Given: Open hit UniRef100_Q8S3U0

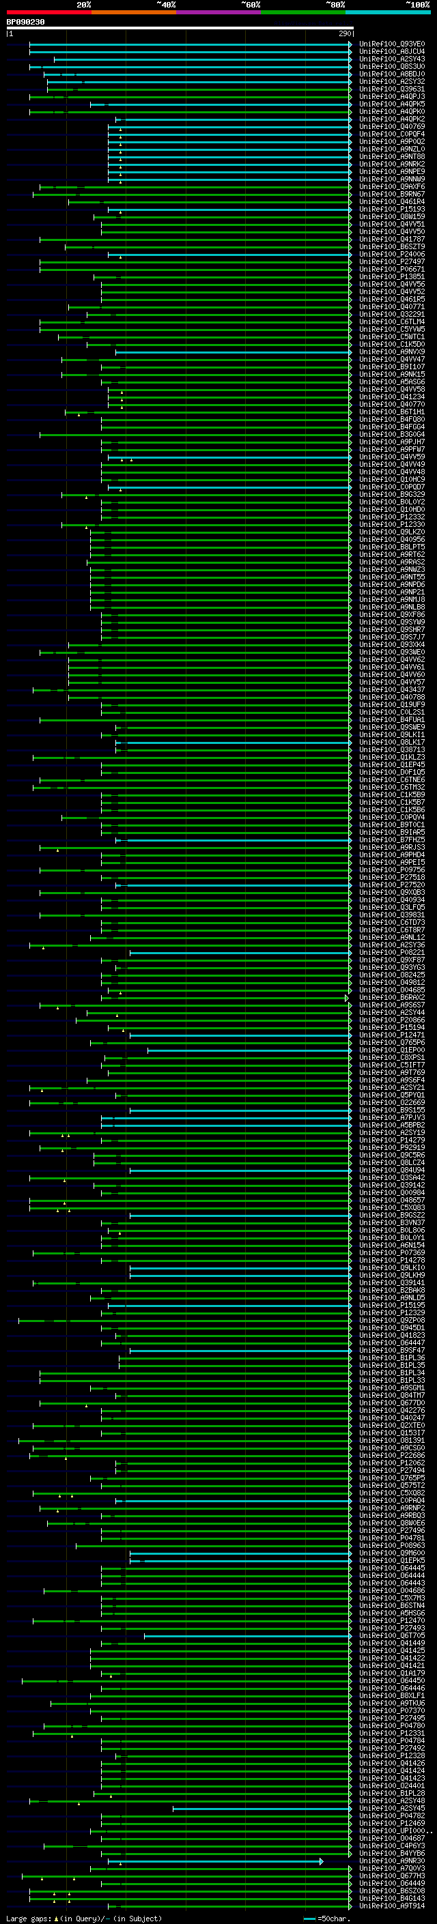Looking at the screenshot, I should click(x=391, y=66).
